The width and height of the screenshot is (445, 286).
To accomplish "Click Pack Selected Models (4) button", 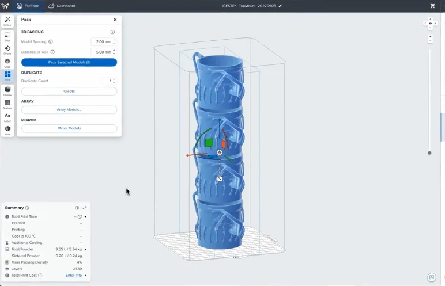I will (69, 62).
